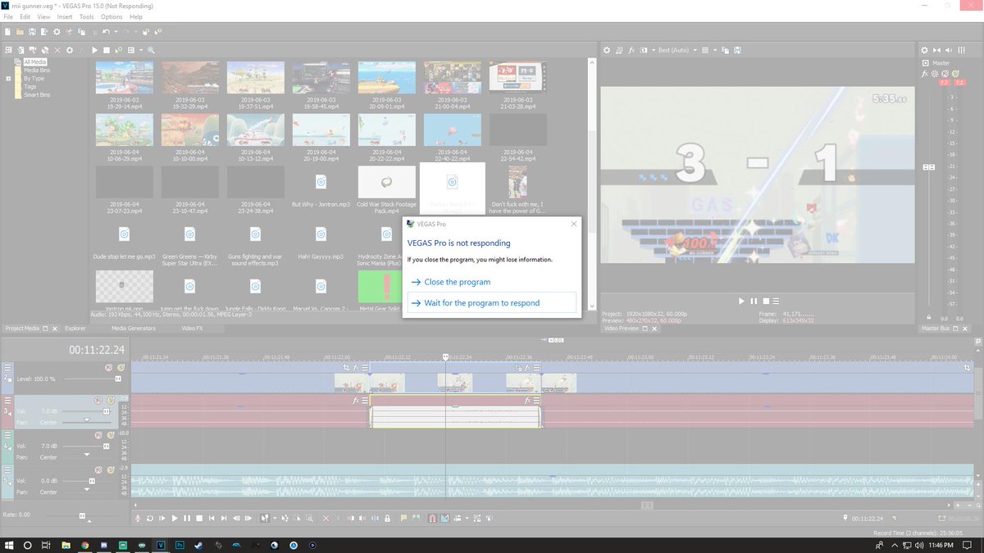Click the playback Rate slider handle
This screenshot has width=984, height=553.
[82, 515]
